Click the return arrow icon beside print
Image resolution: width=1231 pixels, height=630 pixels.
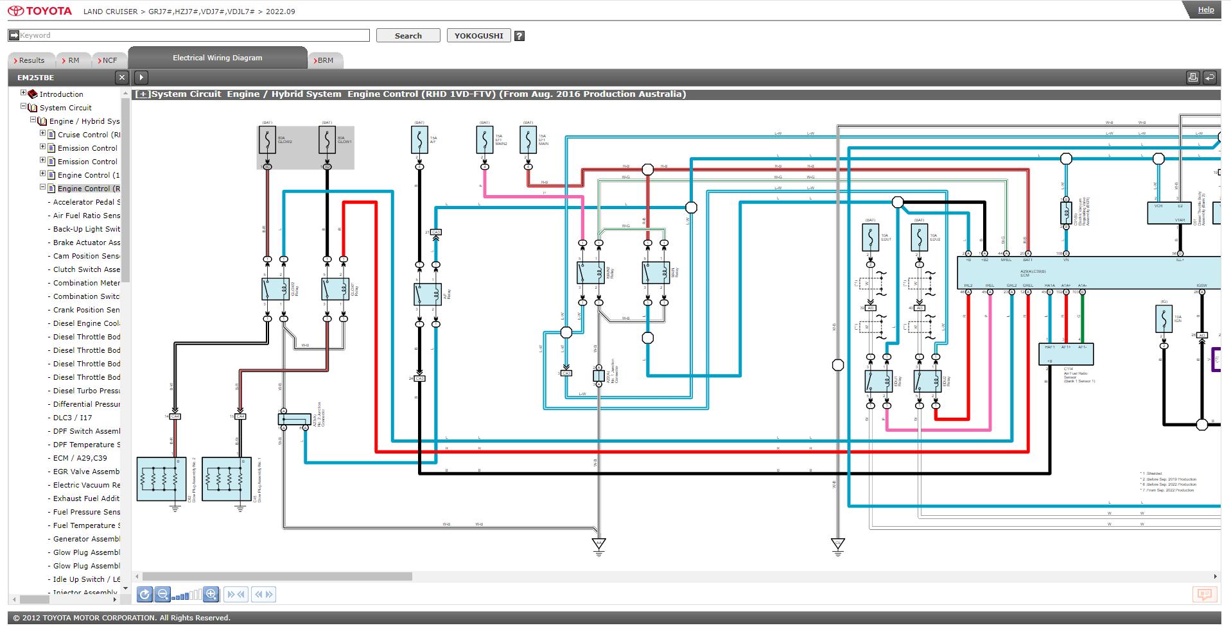pyautogui.click(x=1209, y=78)
